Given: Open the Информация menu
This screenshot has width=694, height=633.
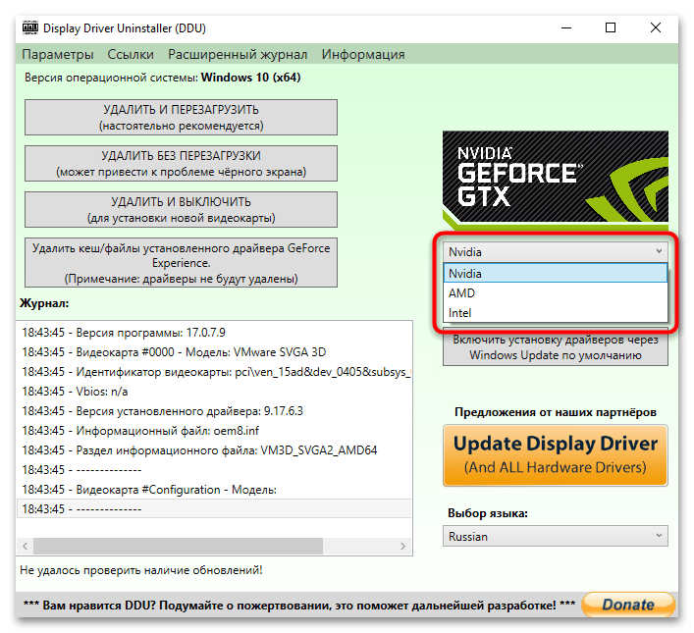Looking at the screenshot, I should [x=363, y=54].
